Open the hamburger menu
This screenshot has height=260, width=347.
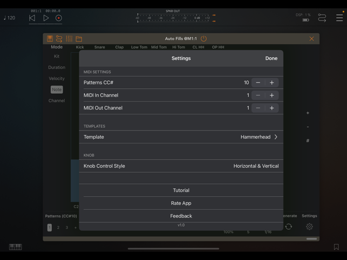point(339,18)
